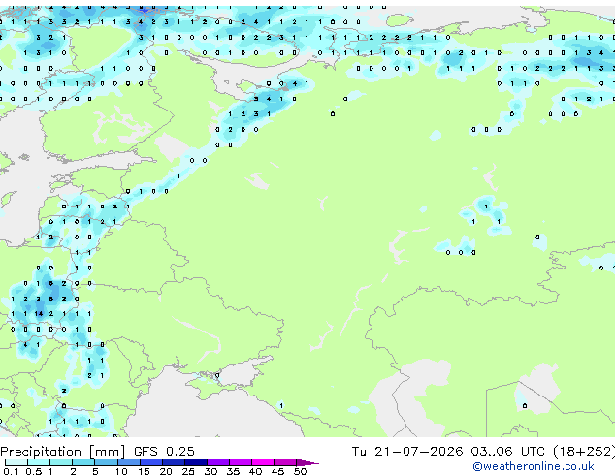Click the '35' legend scale label
Viewport: 615px width, 475px height.
tap(233, 471)
